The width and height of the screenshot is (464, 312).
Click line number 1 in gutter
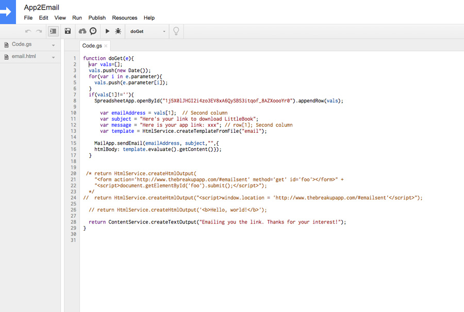[75, 58]
